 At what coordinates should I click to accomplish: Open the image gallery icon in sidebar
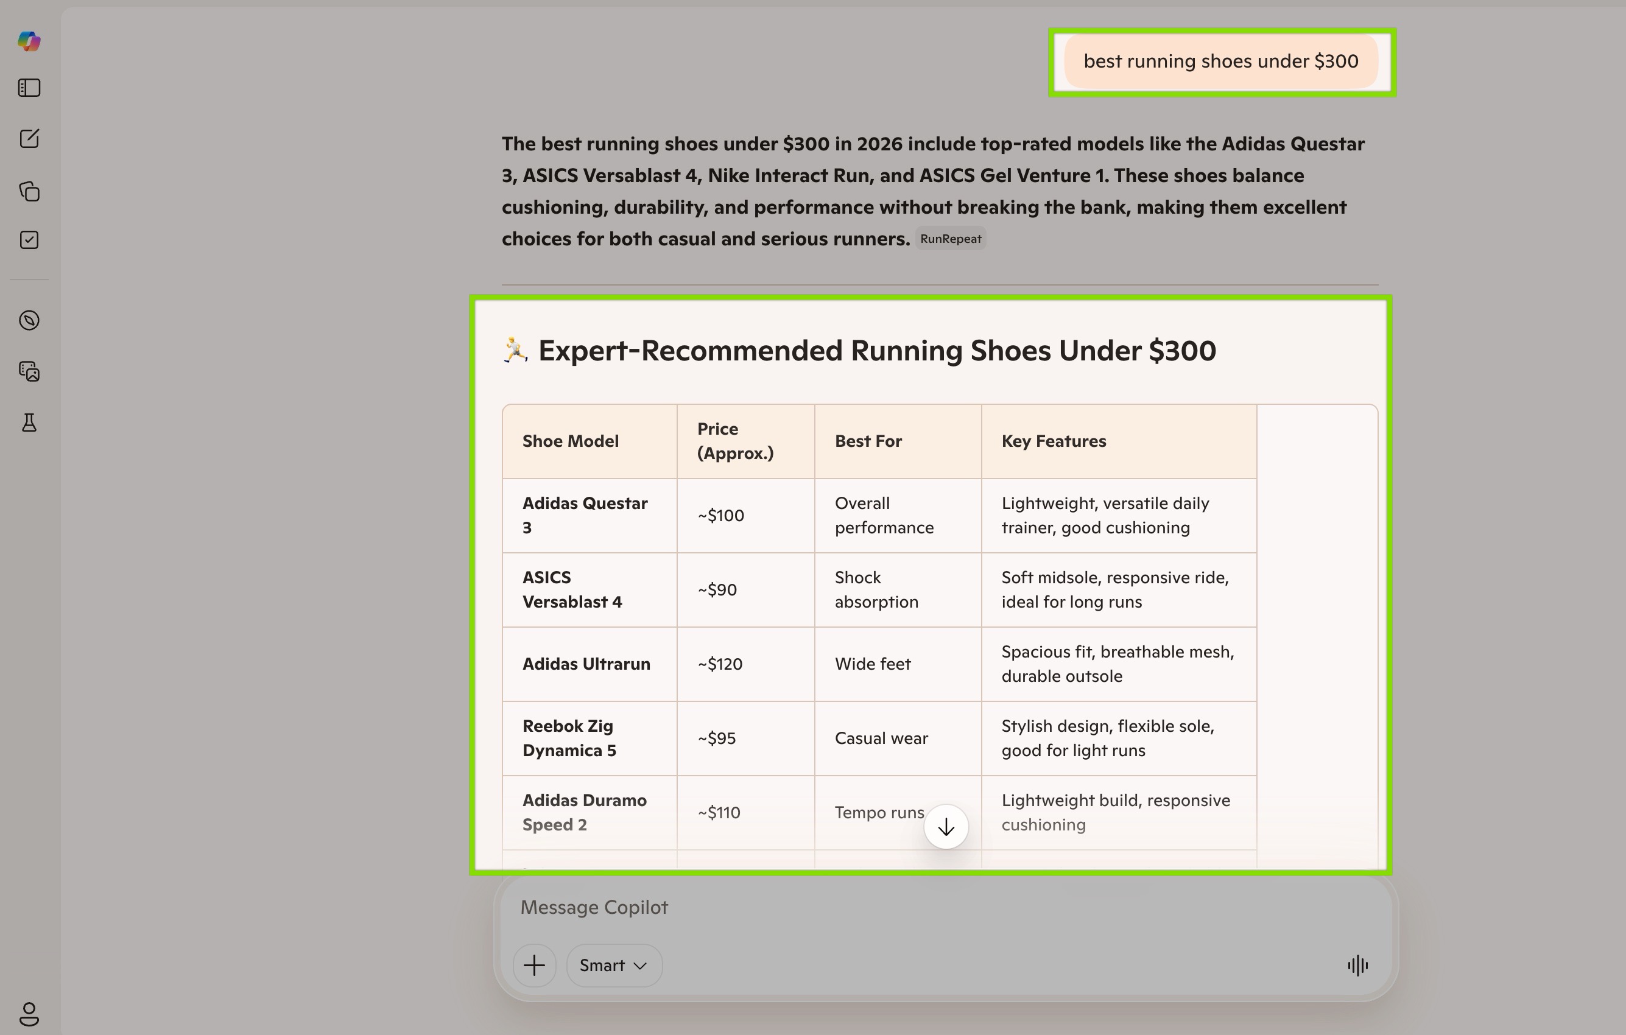tap(29, 371)
